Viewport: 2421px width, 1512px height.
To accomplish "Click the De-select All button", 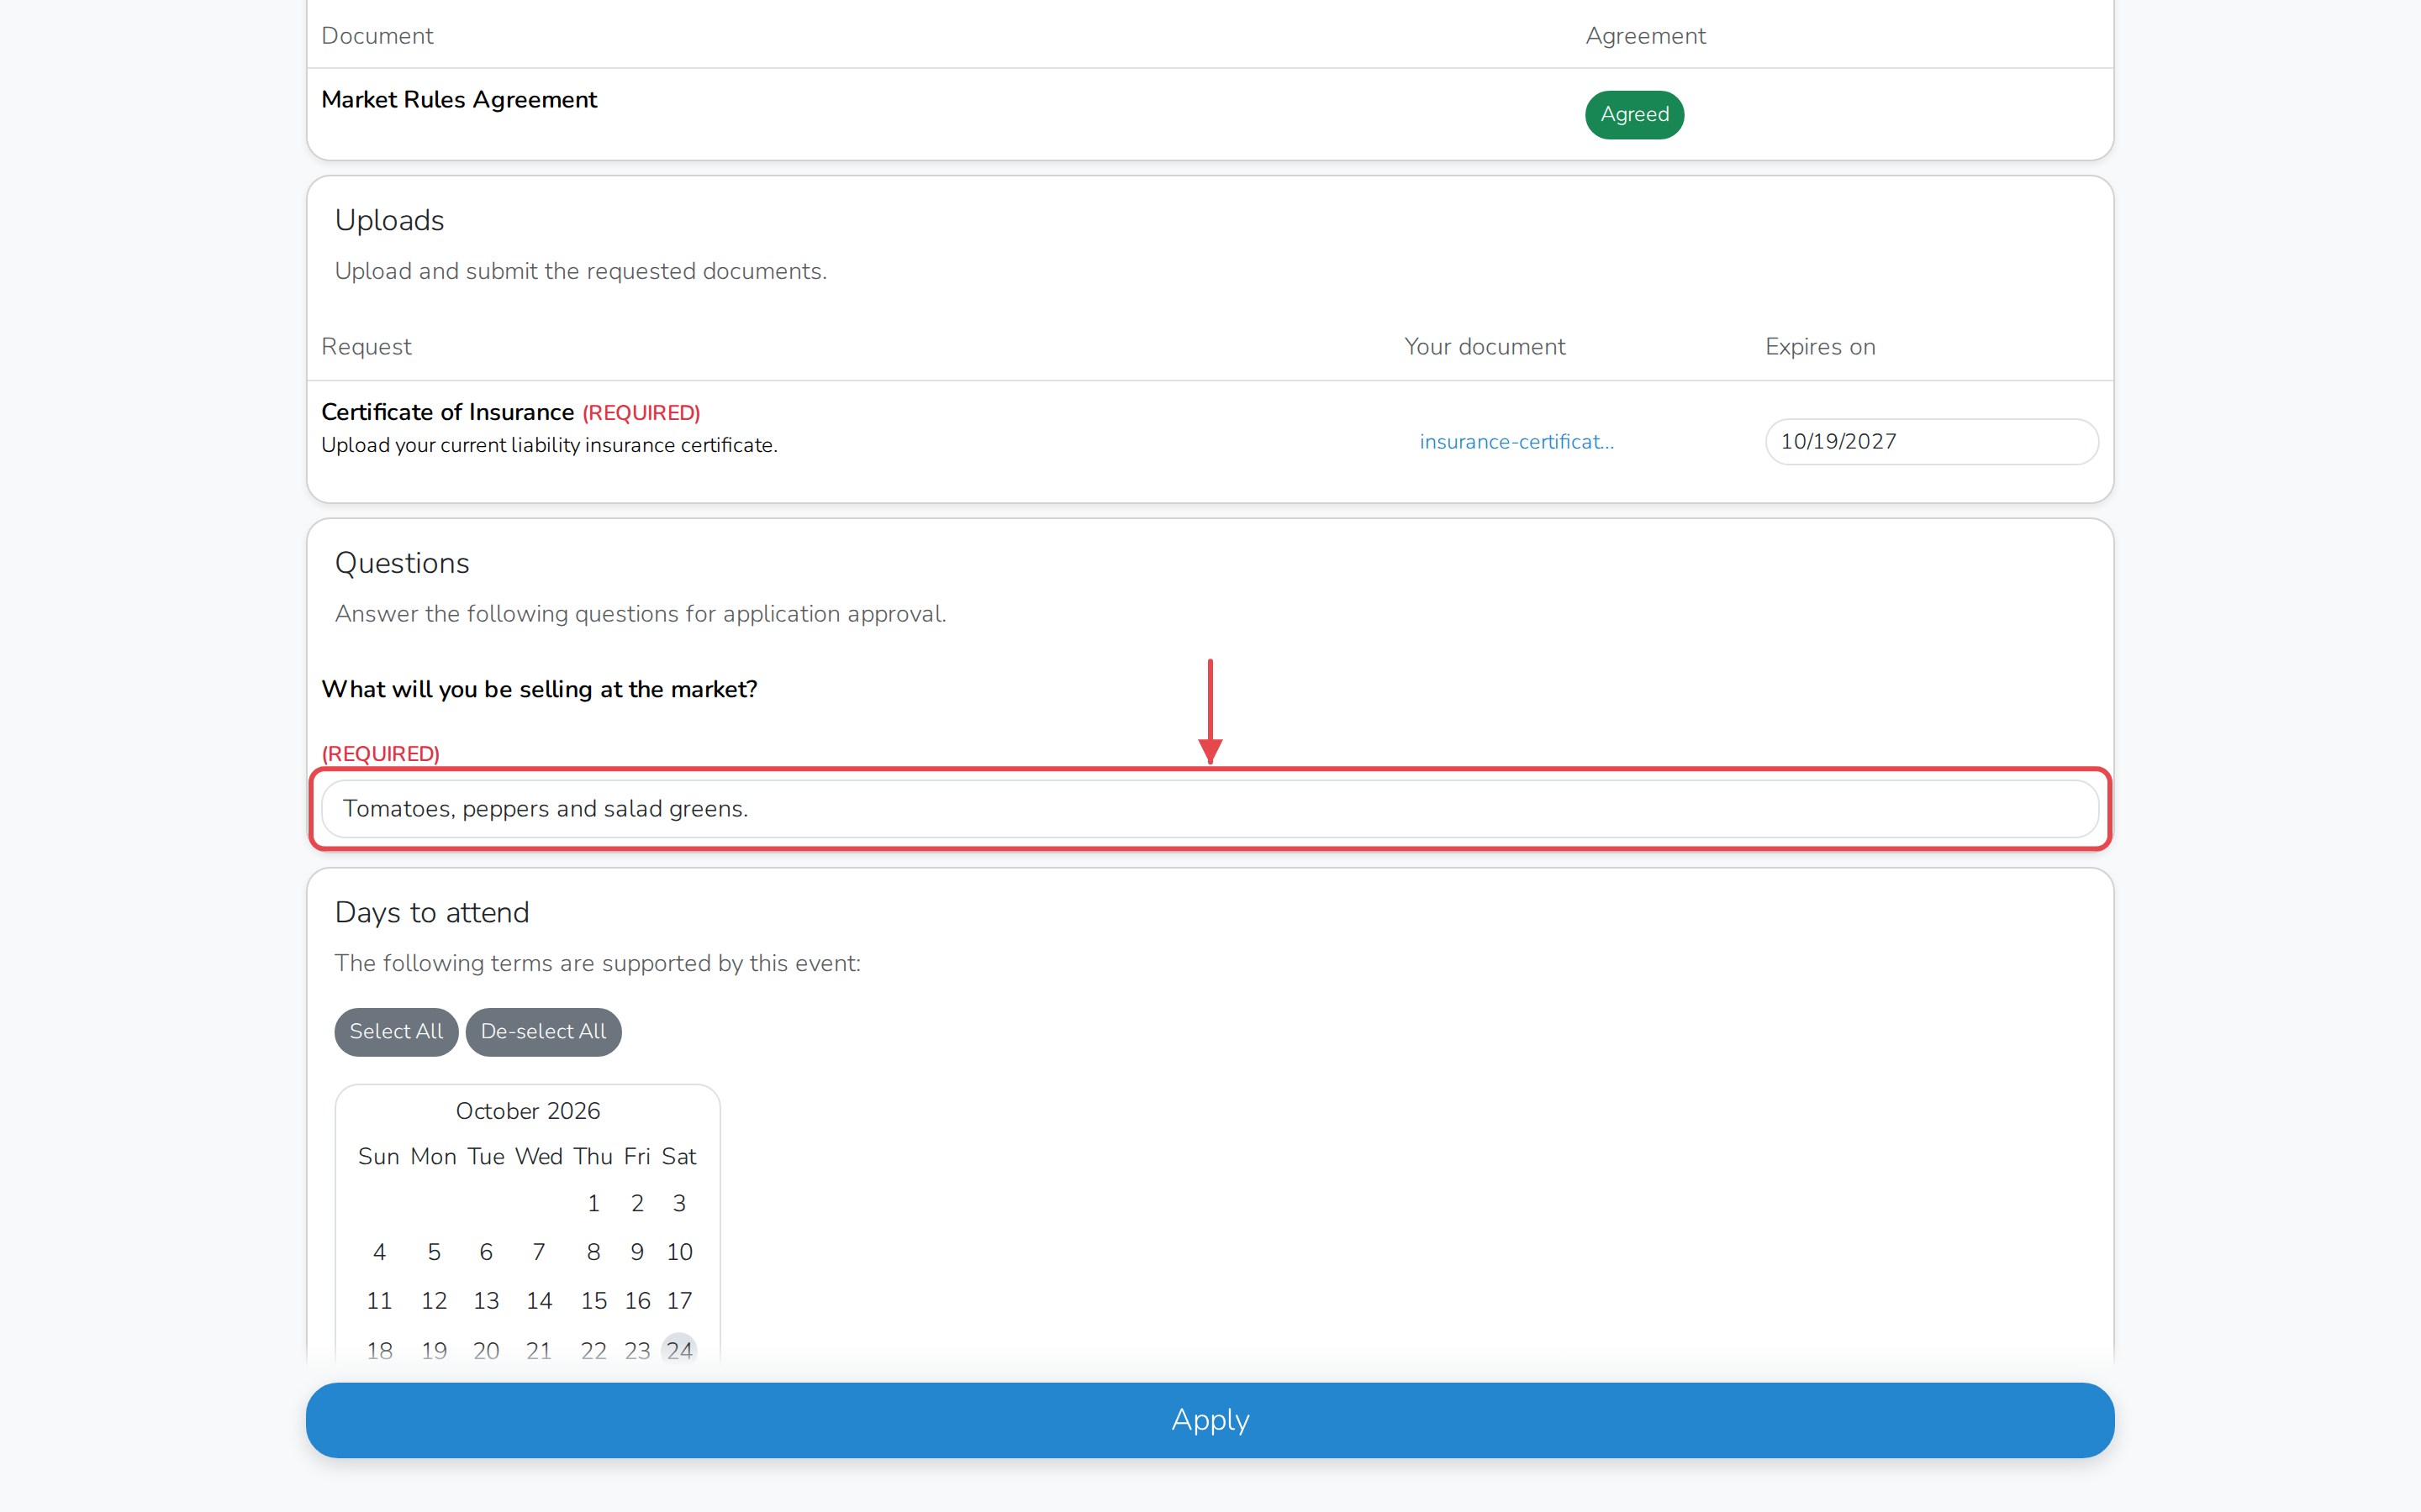I will [543, 1031].
